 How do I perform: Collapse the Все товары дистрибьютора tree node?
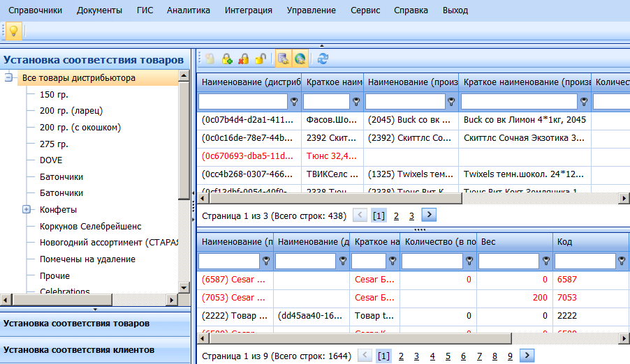coord(9,78)
